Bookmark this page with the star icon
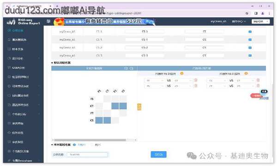The image size is (277, 166). click(x=247, y=13)
